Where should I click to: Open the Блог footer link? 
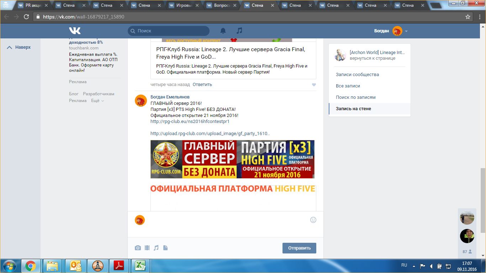click(x=74, y=94)
